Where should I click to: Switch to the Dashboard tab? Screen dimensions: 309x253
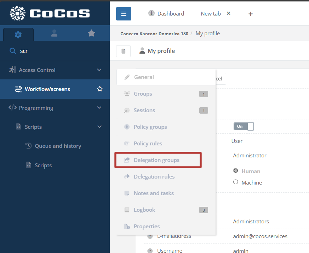166,14
